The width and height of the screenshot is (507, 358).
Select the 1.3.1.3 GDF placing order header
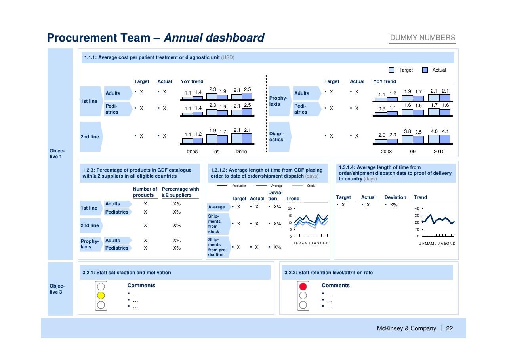pos(267,173)
